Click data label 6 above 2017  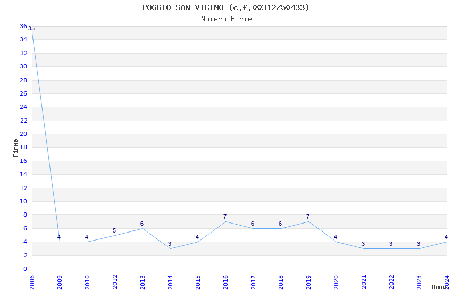click(253, 224)
